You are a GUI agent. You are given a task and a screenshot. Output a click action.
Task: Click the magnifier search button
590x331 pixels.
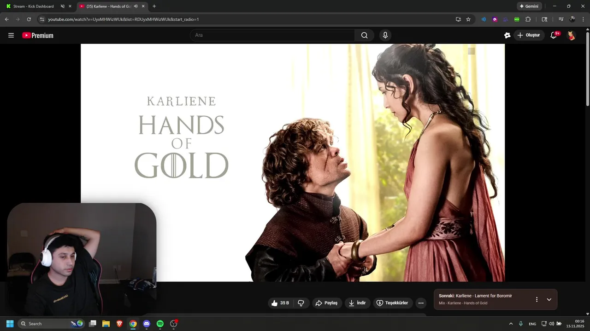(x=364, y=35)
